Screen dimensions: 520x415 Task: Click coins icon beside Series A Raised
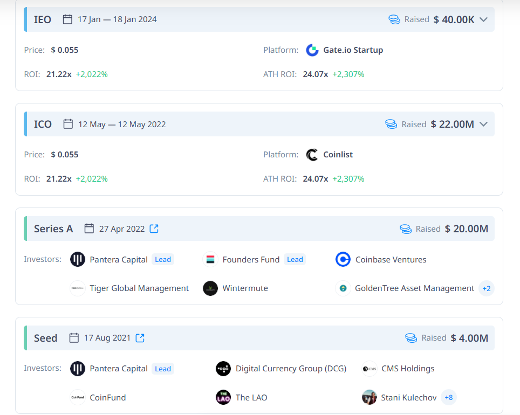click(x=406, y=229)
